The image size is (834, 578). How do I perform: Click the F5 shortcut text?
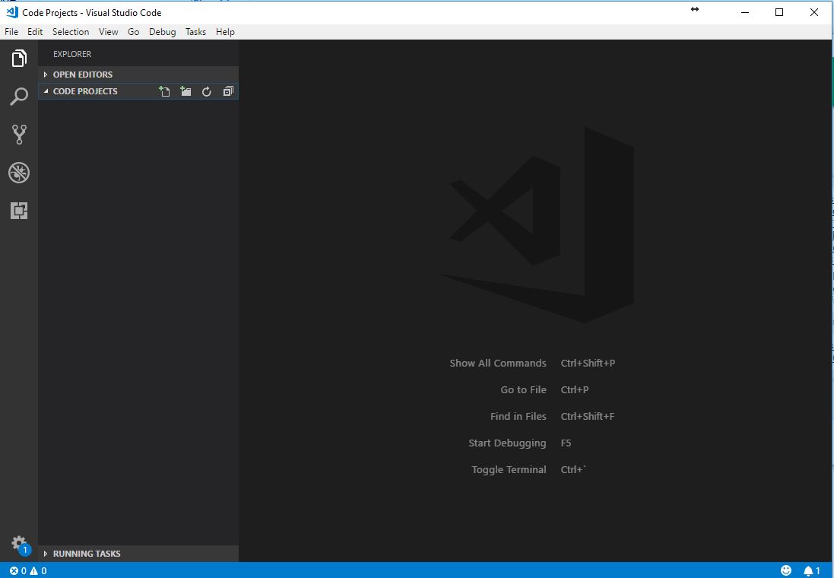566,443
